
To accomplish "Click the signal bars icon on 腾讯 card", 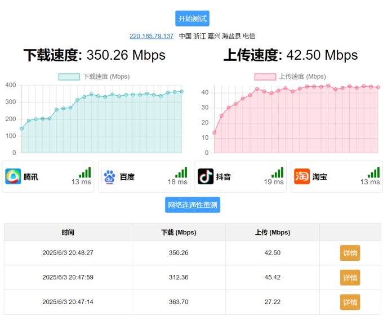I will 84,172.
